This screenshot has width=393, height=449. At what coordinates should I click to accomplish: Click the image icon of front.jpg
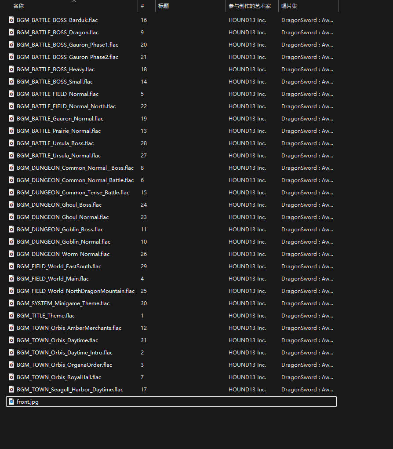tap(11, 402)
